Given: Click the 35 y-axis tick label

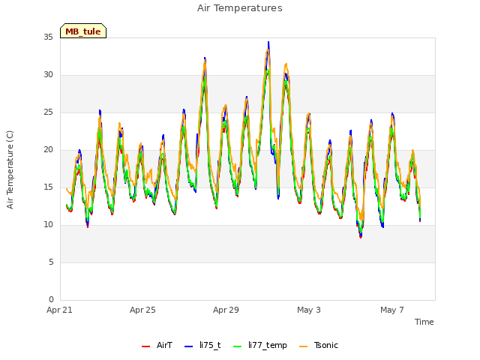Looking at the screenshot, I should [48, 37].
